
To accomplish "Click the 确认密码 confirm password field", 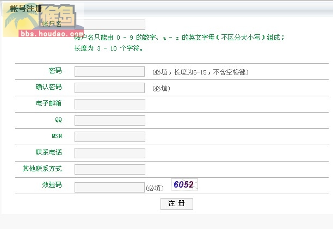I will pyautogui.click(x=109, y=88).
